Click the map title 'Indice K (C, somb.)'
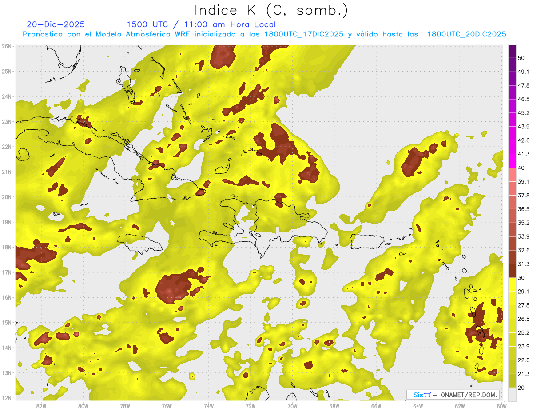Screen dimensions: 533x412 coord(271,10)
